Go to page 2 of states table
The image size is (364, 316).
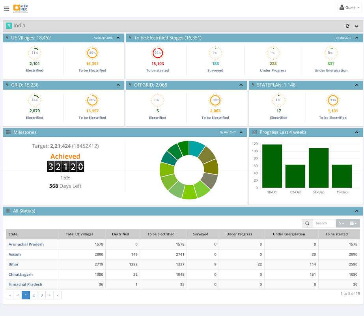[x=34, y=295]
